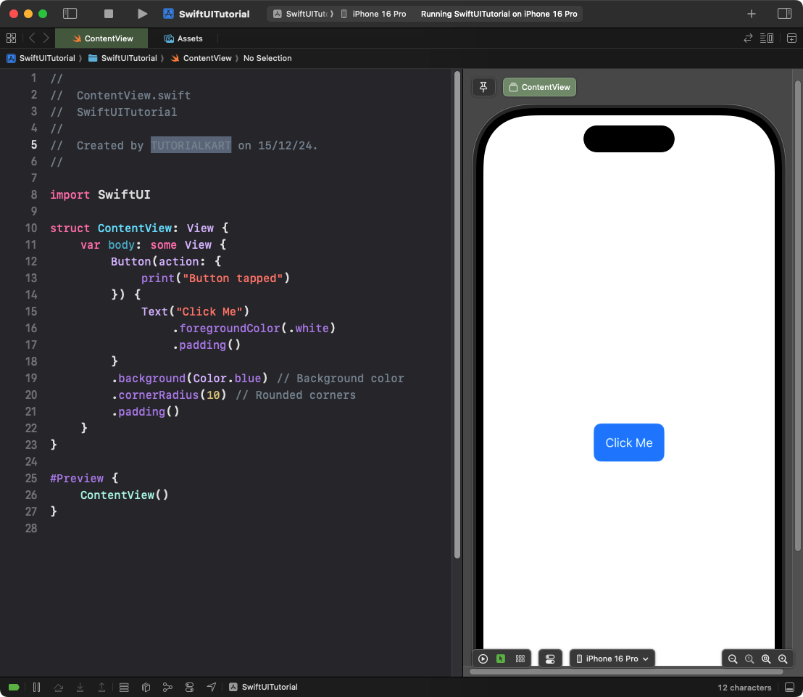Enable selectable mode in the preview bar
The height and width of the screenshot is (697, 803).
(x=502, y=659)
